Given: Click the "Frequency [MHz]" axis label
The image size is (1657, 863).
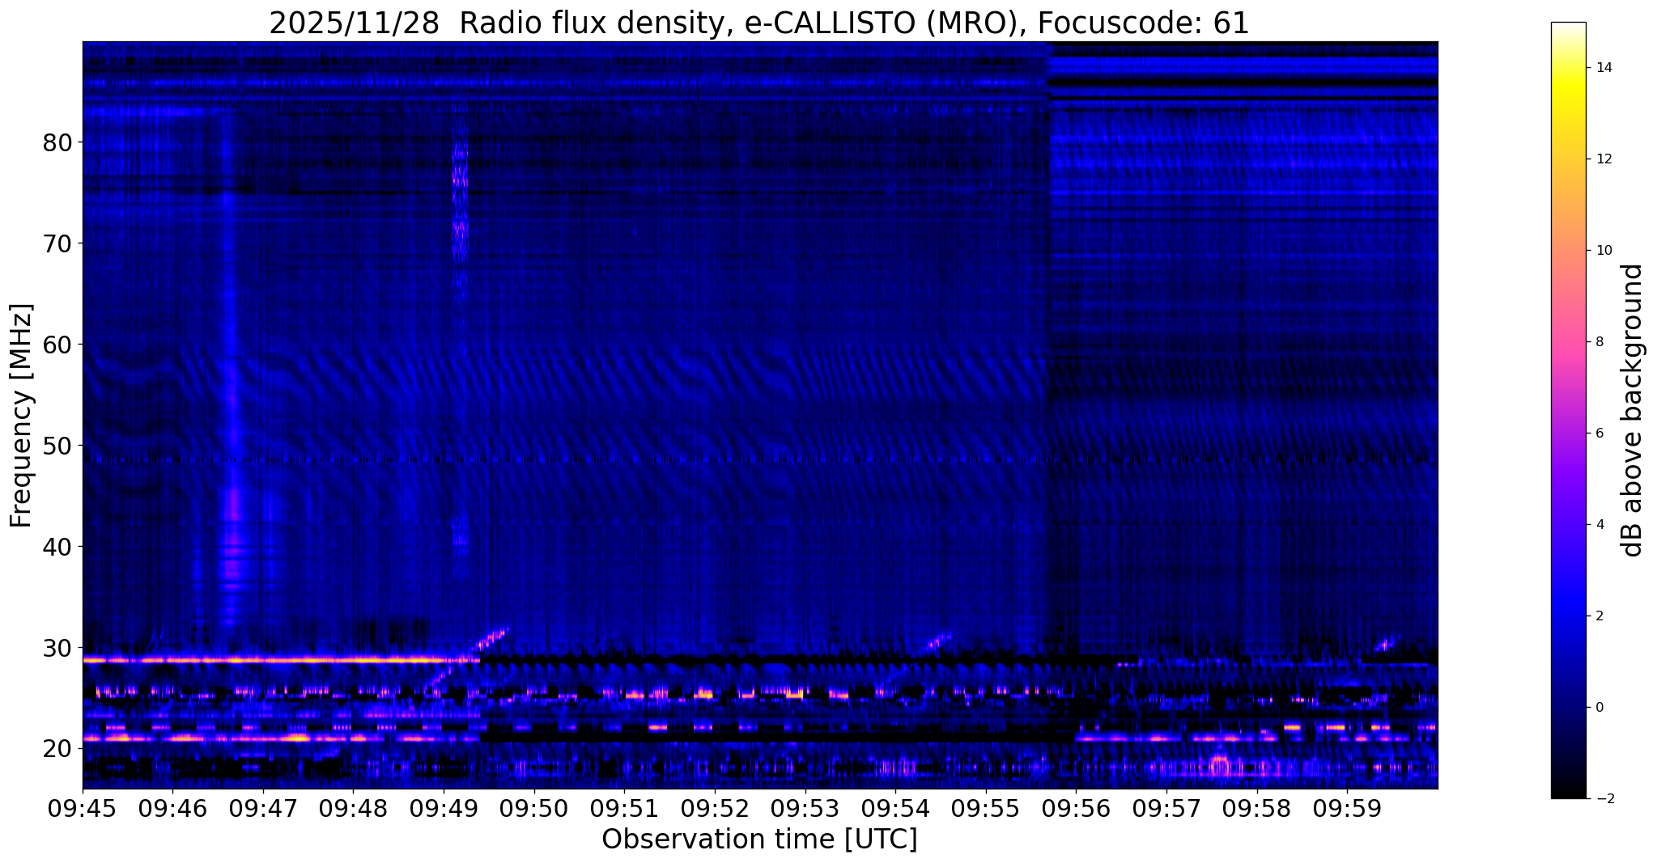Looking at the screenshot, I should 21,415.
